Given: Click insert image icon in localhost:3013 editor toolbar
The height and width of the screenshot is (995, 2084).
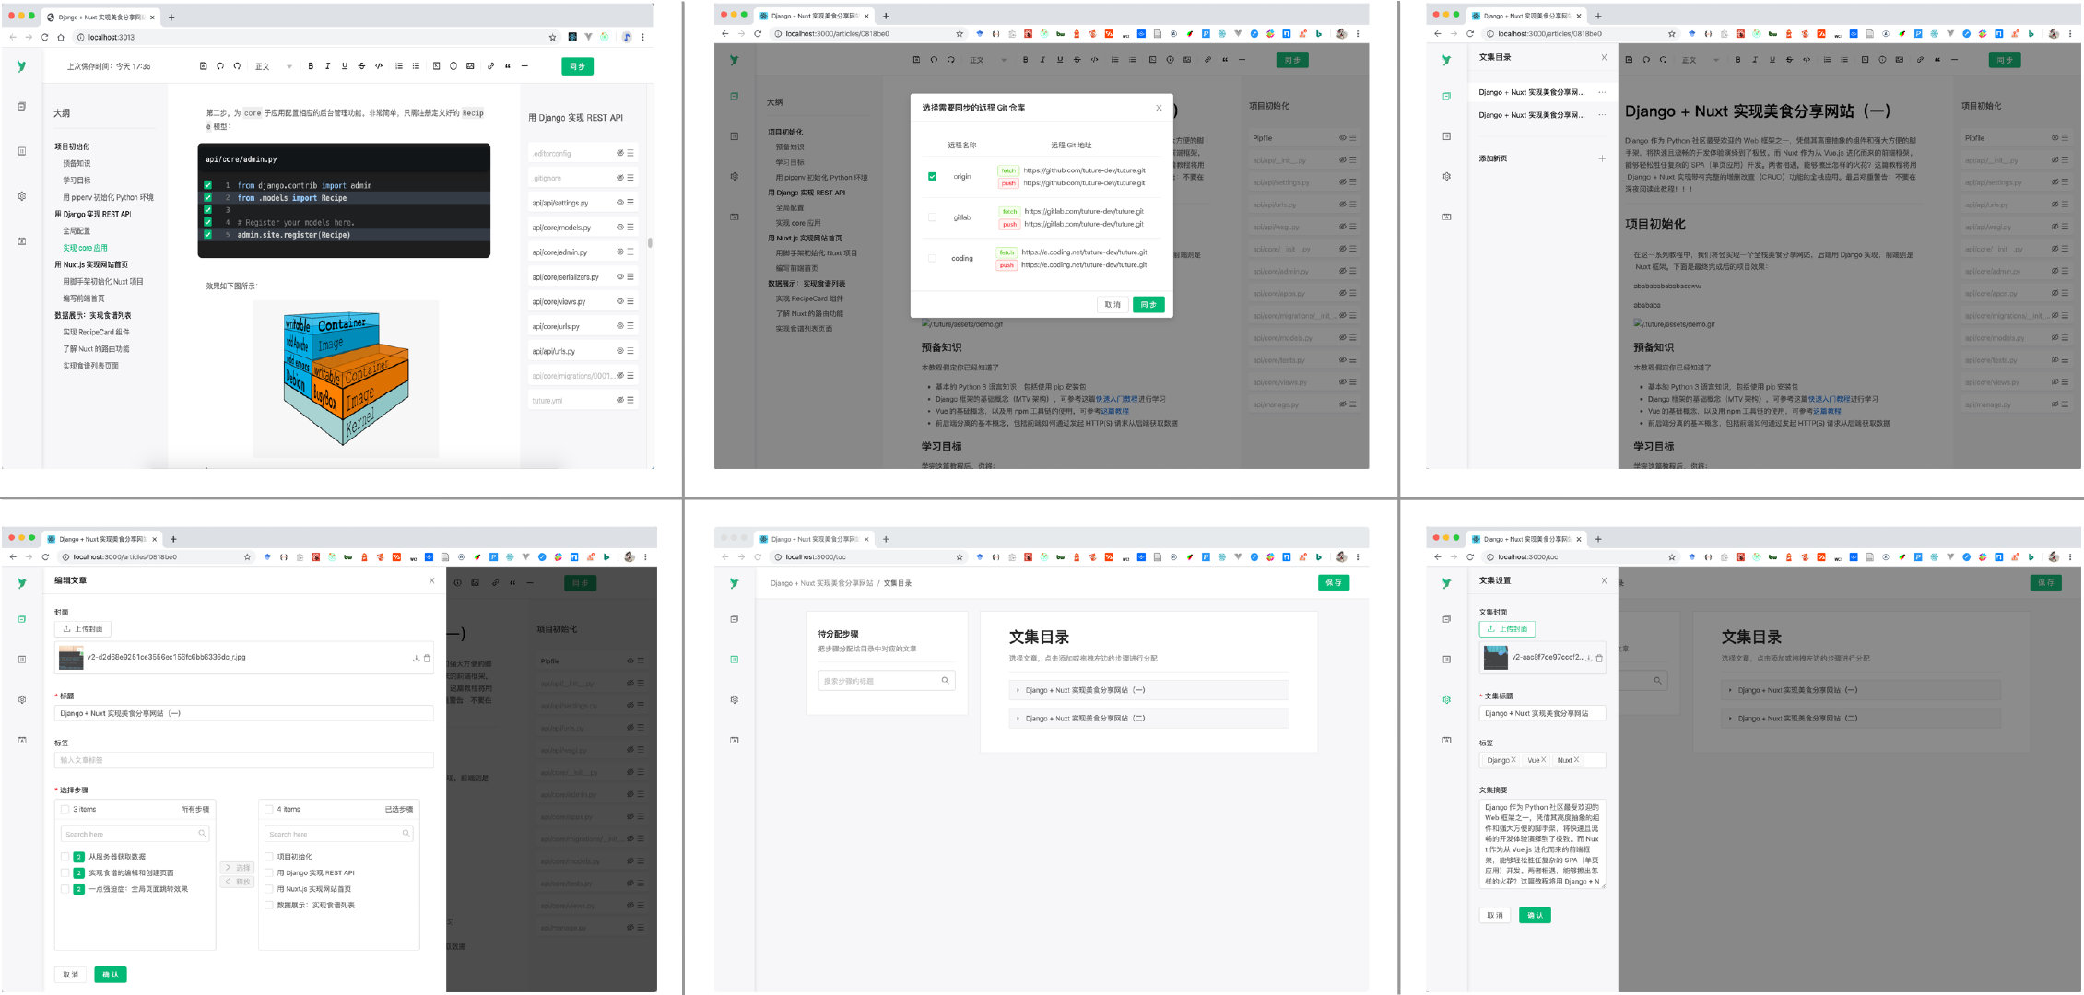Looking at the screenshot, I should tap(470, 66).
